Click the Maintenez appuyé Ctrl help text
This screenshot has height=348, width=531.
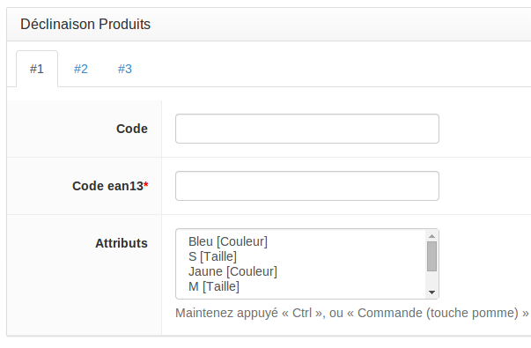[x=352, y=313]
